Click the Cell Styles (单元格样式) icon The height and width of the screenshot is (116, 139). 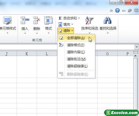pyautogui.click(x=7, y=21)
